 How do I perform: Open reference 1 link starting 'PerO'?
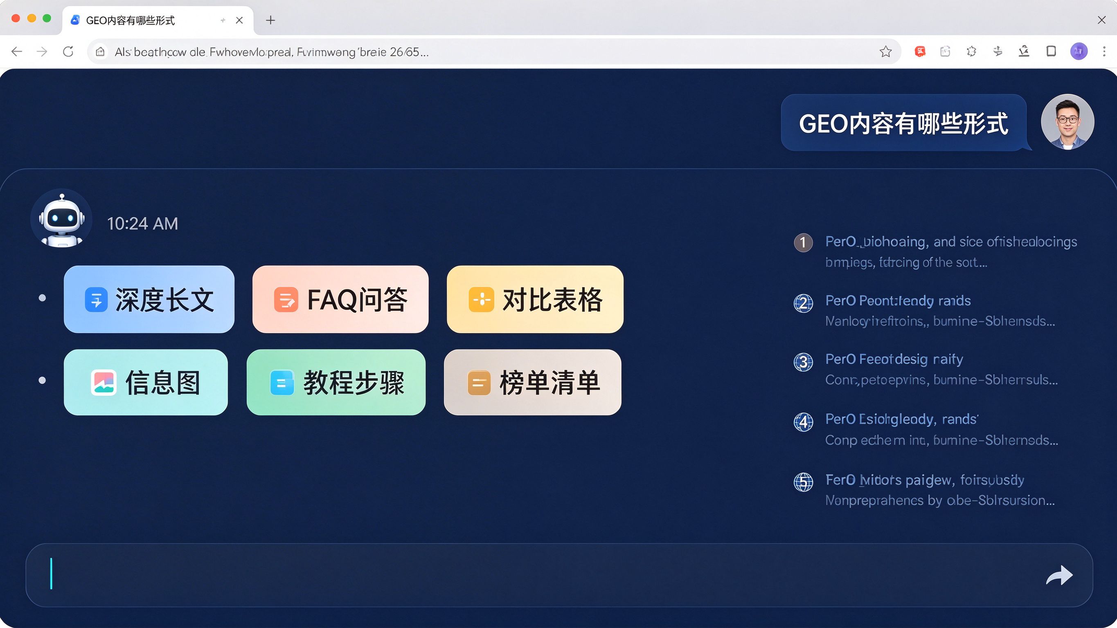point(951,242)
